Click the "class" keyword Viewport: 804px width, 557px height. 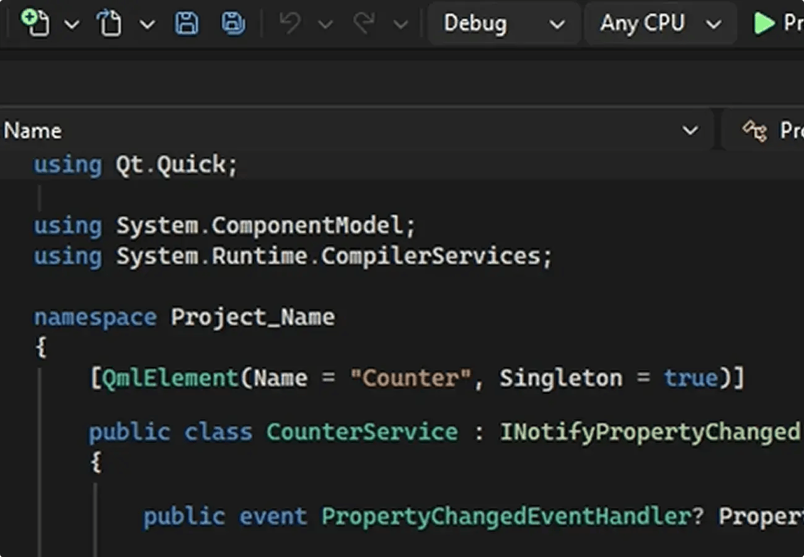(218, 432)
